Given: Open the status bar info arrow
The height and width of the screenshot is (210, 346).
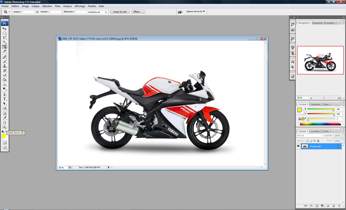Looking at the screenshot, I should tap(108, 168).
